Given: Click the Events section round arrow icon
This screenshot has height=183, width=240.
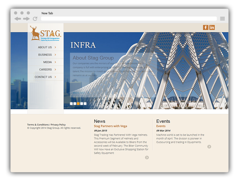Looking at the screenshot, I should [x=209, y=147].
